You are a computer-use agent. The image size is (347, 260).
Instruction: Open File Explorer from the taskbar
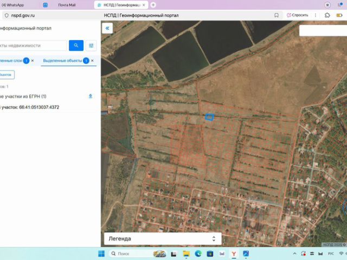[186, 254]
